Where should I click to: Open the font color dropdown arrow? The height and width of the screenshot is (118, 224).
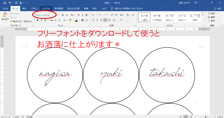[79, 20]
